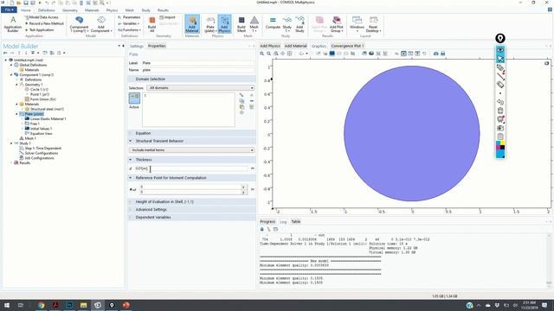This screenshot has width=554, height=311.
Task: Toggle the Active selection button
Action: [x=134, y=98]
